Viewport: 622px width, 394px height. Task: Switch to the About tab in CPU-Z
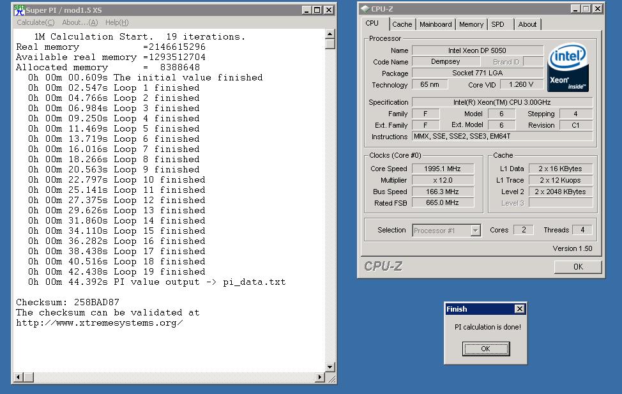pyautogui.click(x=527, y=24)
